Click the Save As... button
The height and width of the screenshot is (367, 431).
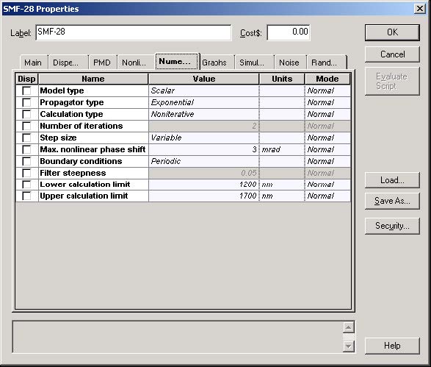392,201
